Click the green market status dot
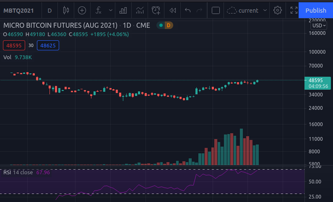The height and width of the screenshot is (202, 333). point(161,25)
